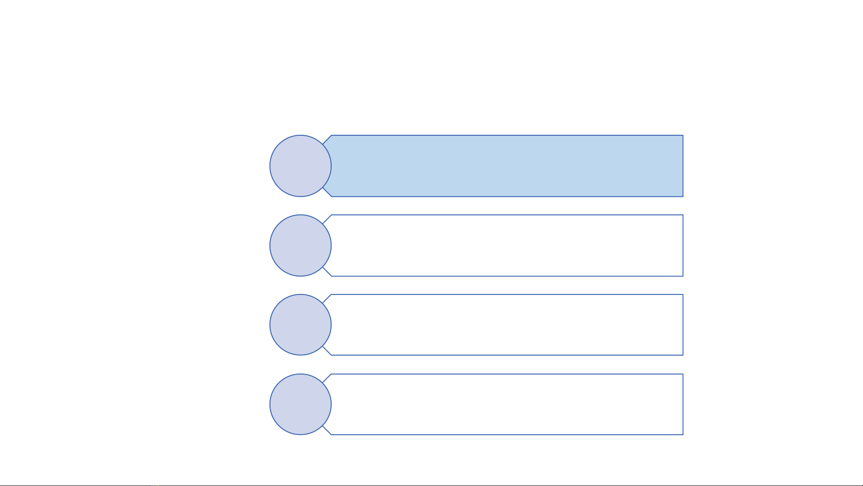863x486 pixels.
Task: Select the blue highlighted top box
Action: (x=507, y=166)
